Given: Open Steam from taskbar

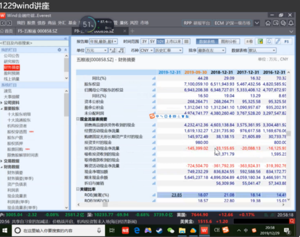Looking at the screenshot, I should pos(159,231).
